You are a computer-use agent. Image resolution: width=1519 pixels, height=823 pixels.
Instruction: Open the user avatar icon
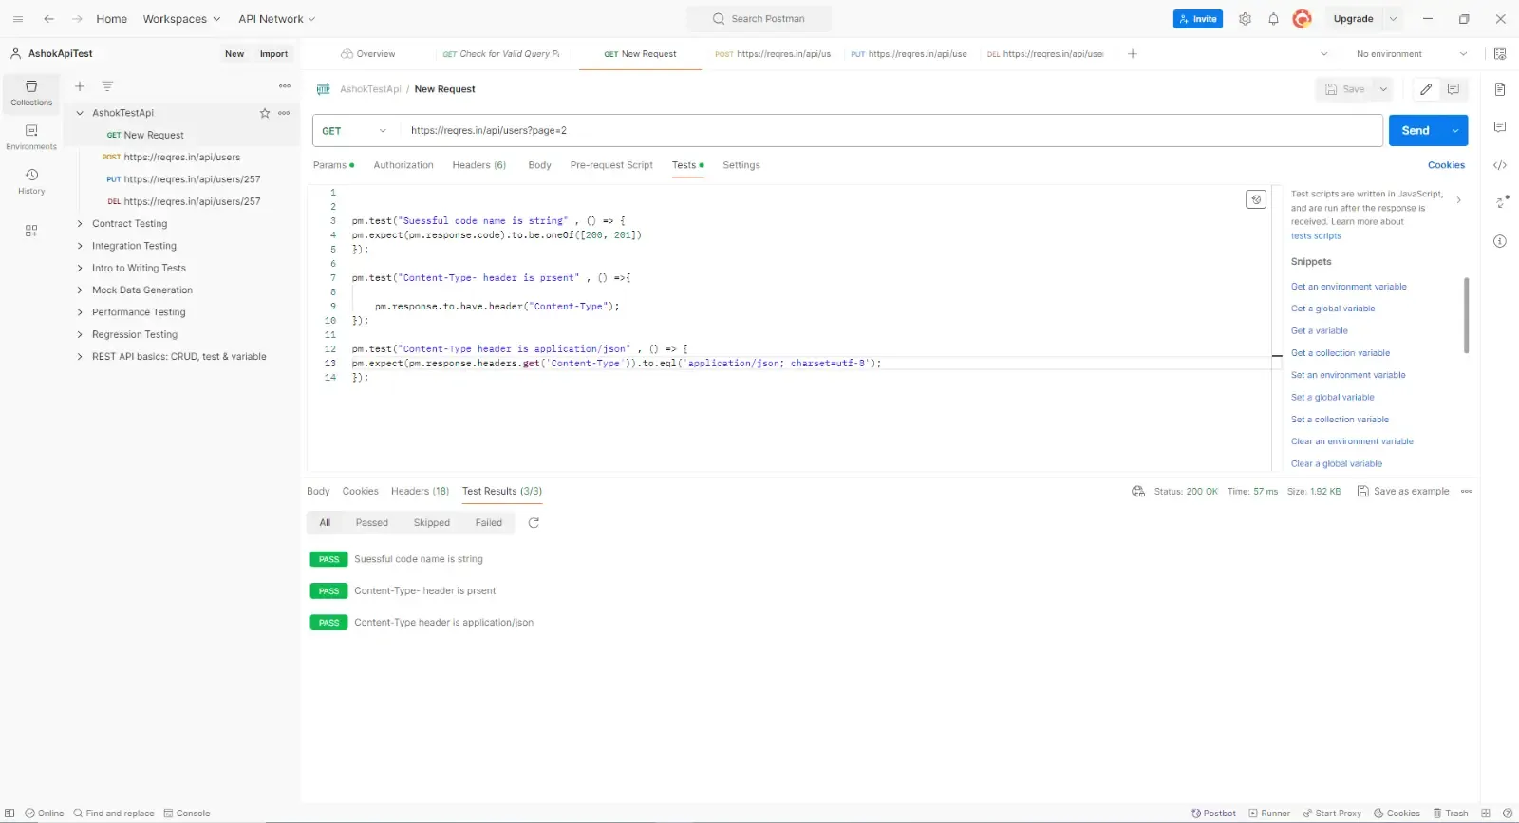[x=1303, y=19]
